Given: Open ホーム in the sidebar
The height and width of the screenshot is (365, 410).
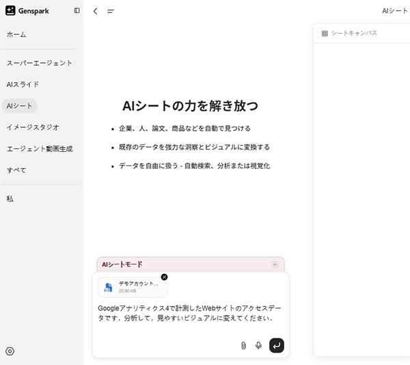Looking at the screenshot, I should 16,34.
